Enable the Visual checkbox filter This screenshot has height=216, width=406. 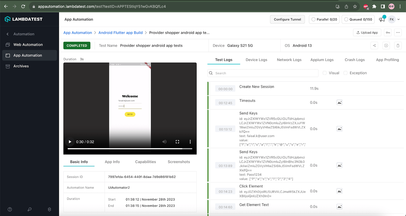coord(325,73)
